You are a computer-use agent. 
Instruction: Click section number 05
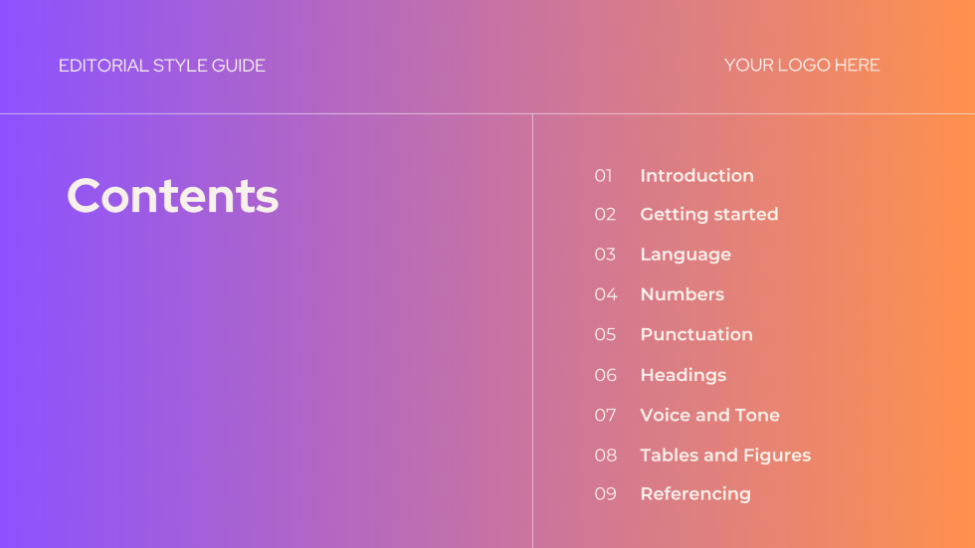coord(605,334)
